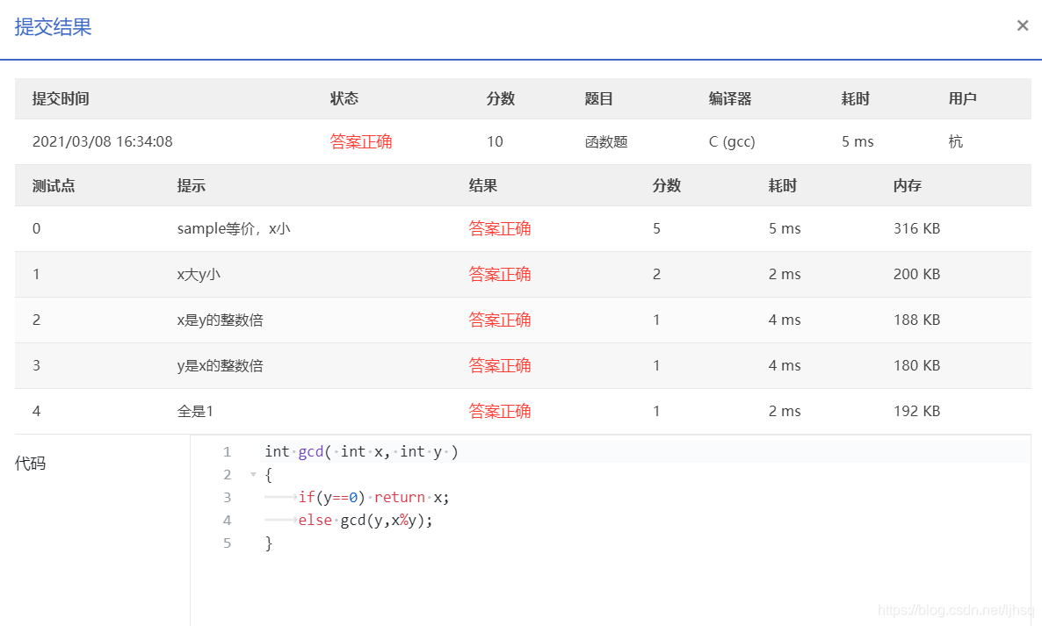Click the 耗时 column header
The width and height of the screenshot is (1042, 626).
854,98
